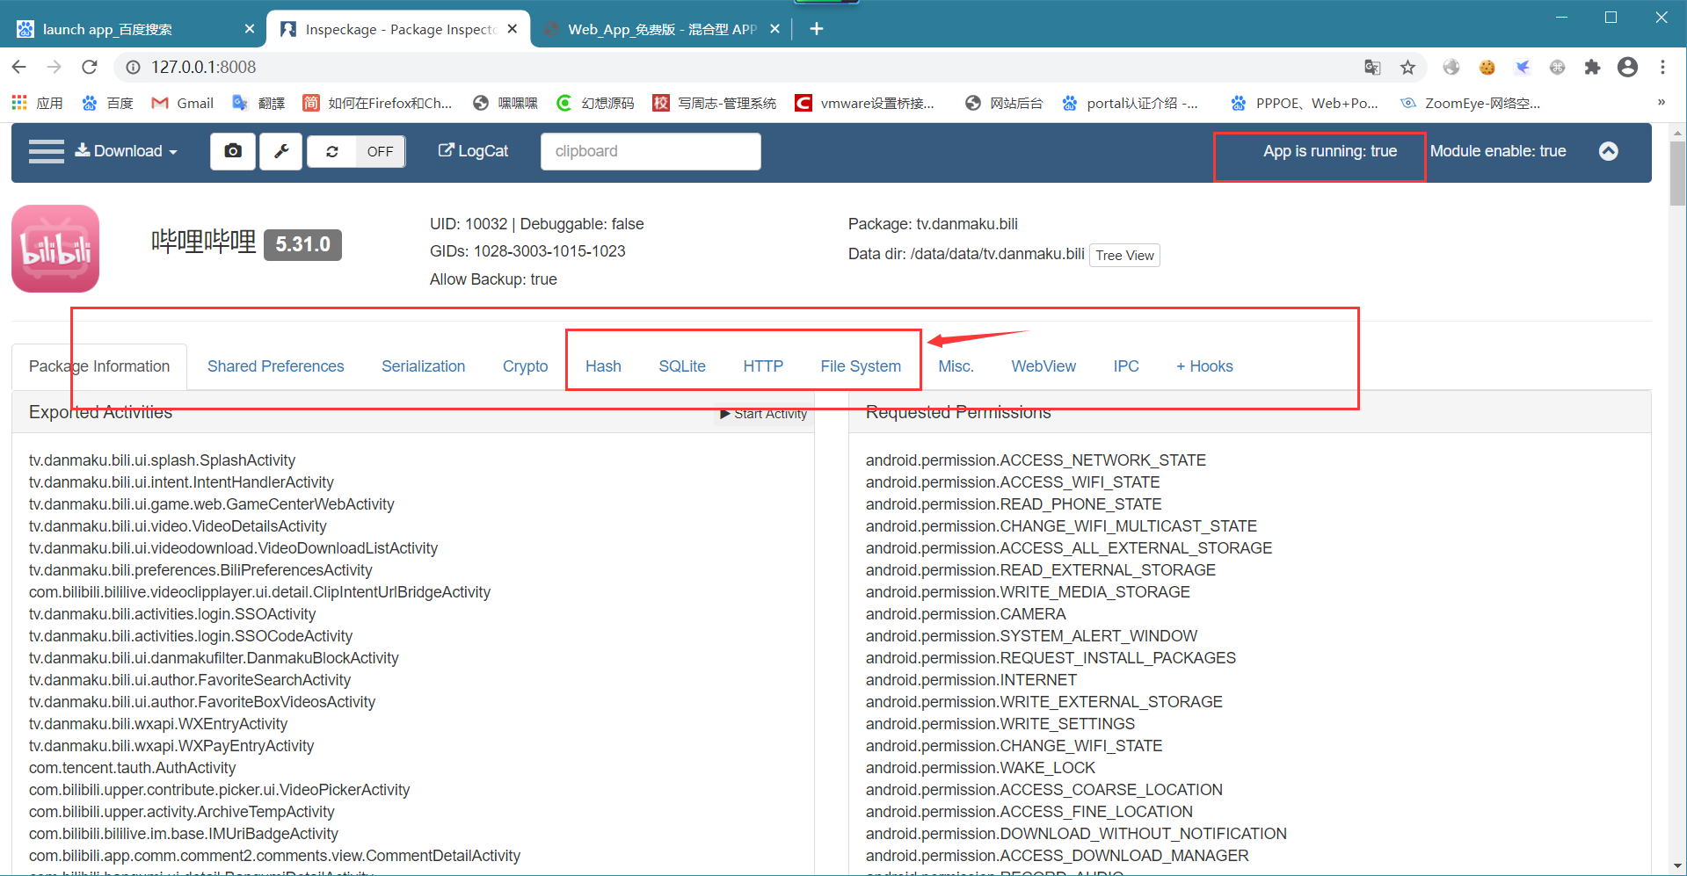Open the 百度 bookmark
The image size is (1687, 876).
[x=107, y=103]
